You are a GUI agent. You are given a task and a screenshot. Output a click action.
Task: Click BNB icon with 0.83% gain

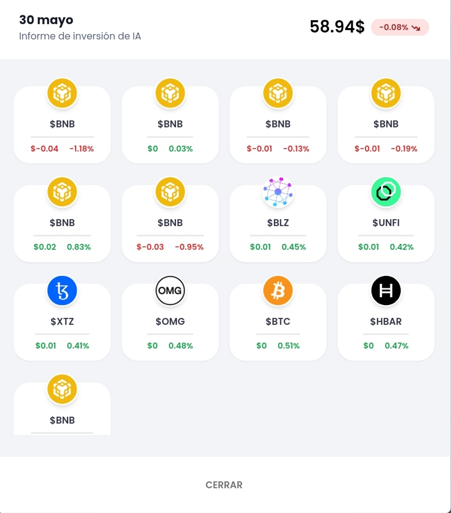click(x=62, y=192)
